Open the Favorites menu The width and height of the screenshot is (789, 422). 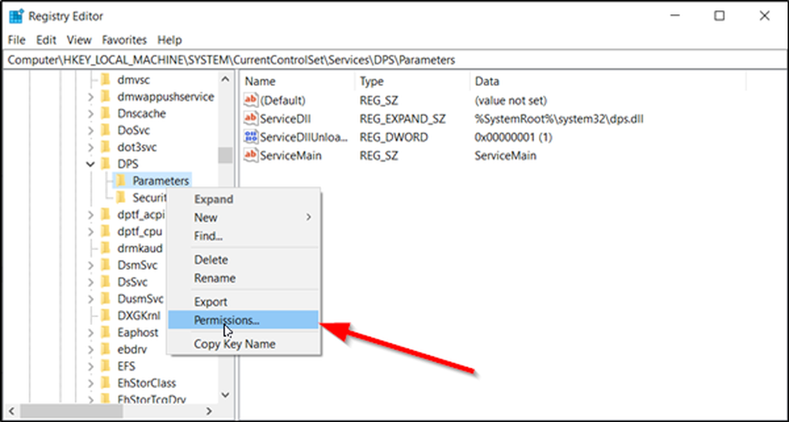(x=125, y=39)
